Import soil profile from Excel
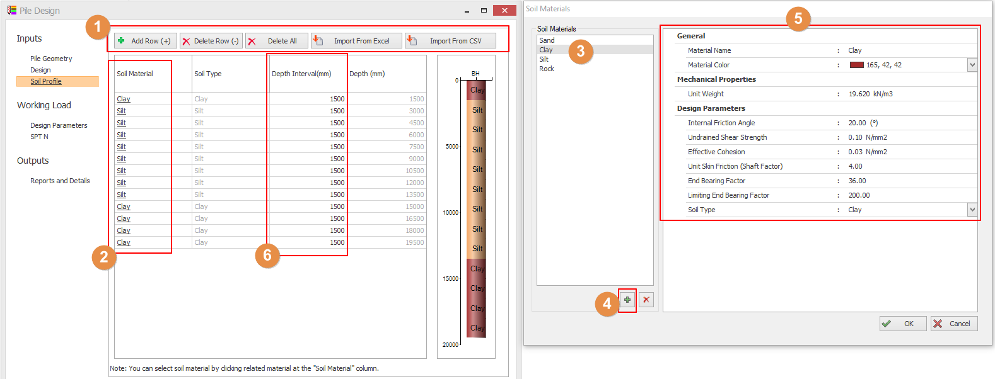 tap(356, 41)
